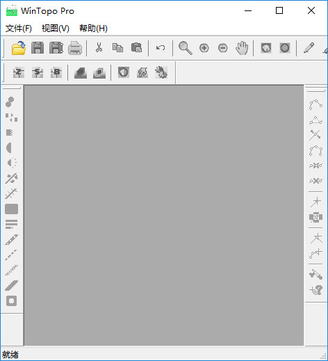Select the magnifying glass Zoom tool
Screen dimensions: 328x361
[x=186, y=48]
